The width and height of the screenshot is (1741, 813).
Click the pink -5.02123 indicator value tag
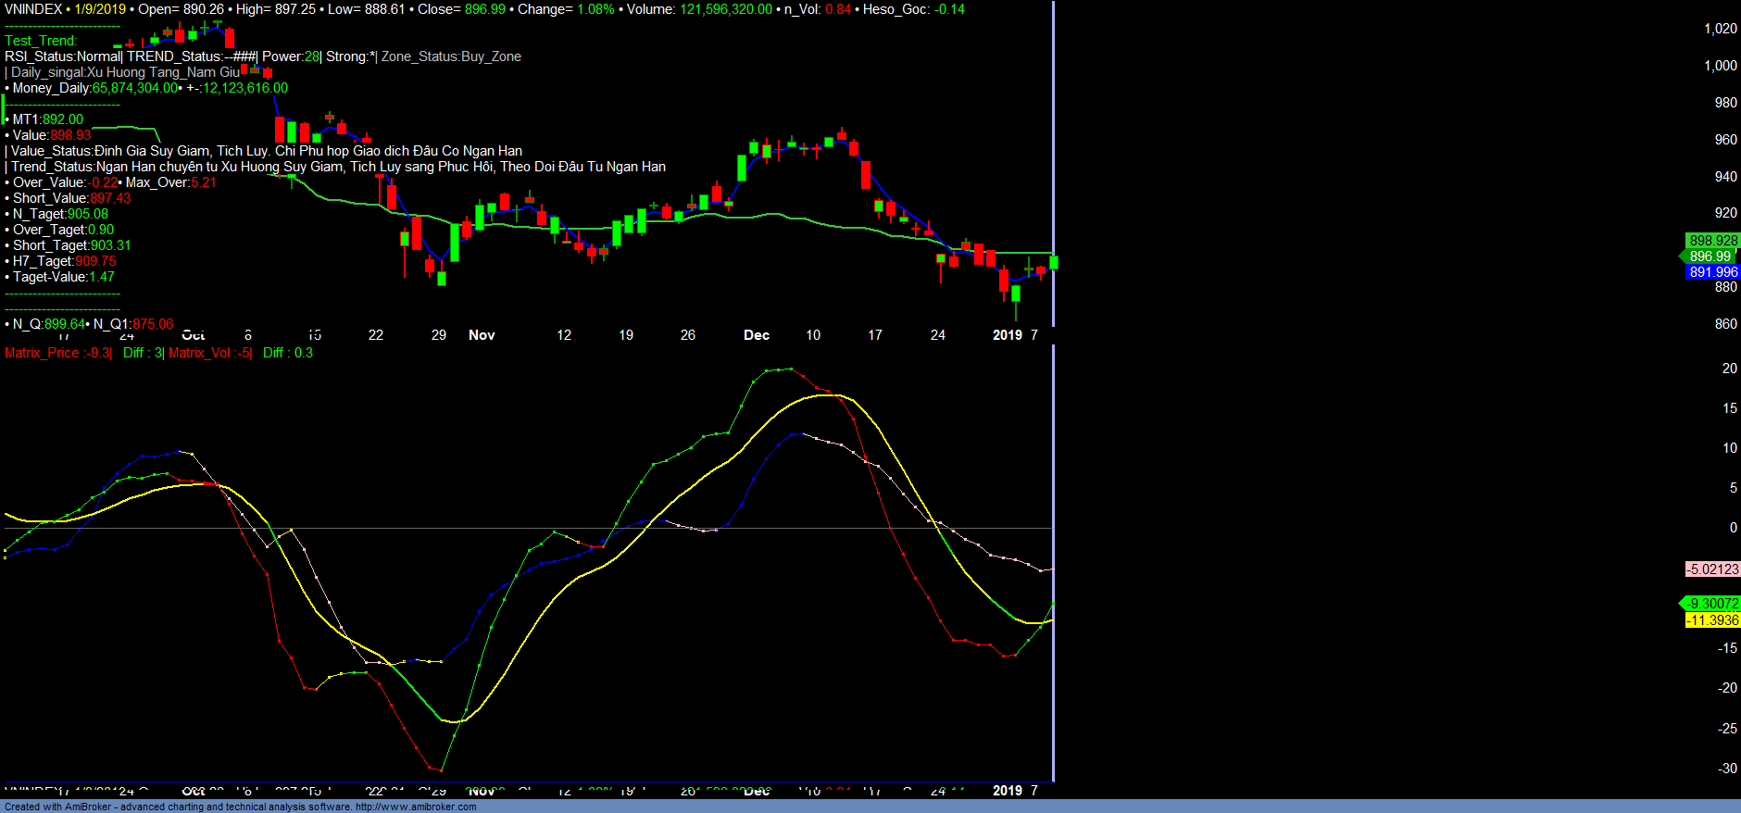[1712, 569]
